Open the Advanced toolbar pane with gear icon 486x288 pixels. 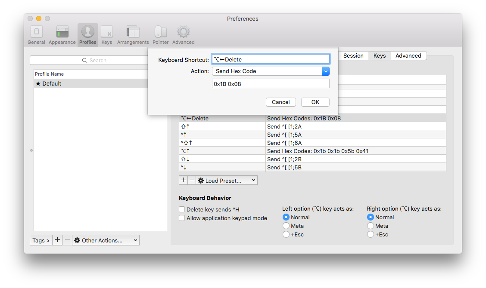tap(184, 35)
